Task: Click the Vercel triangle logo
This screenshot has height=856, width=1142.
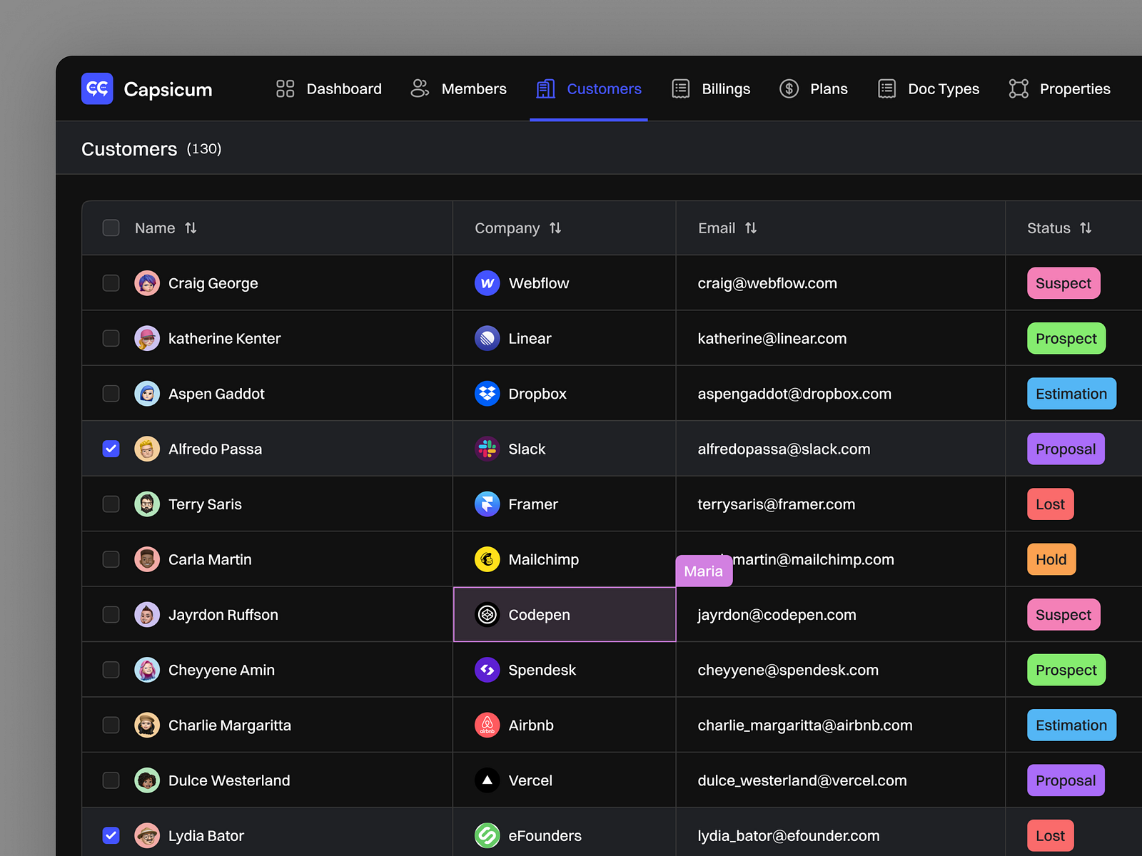Action: point(487,780)
